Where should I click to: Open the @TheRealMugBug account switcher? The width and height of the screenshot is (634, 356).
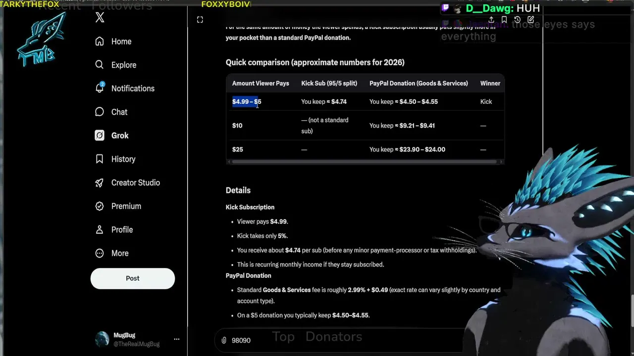pos(137,339)
